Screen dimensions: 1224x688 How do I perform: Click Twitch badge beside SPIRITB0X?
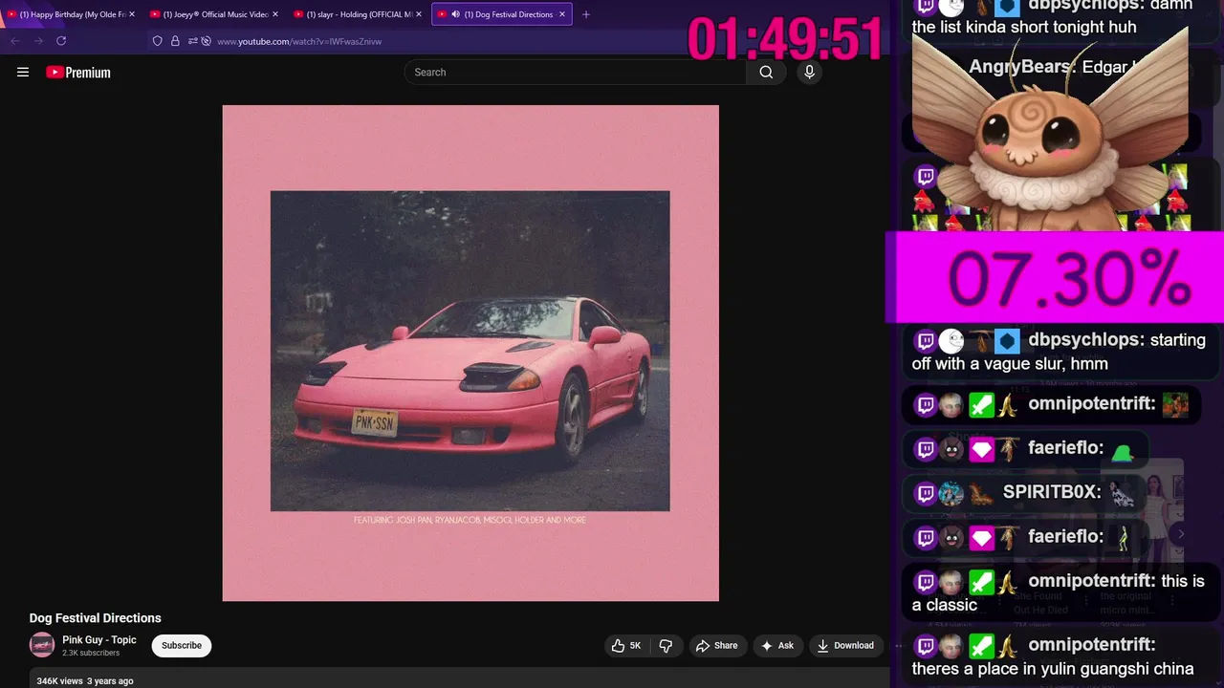926,493
